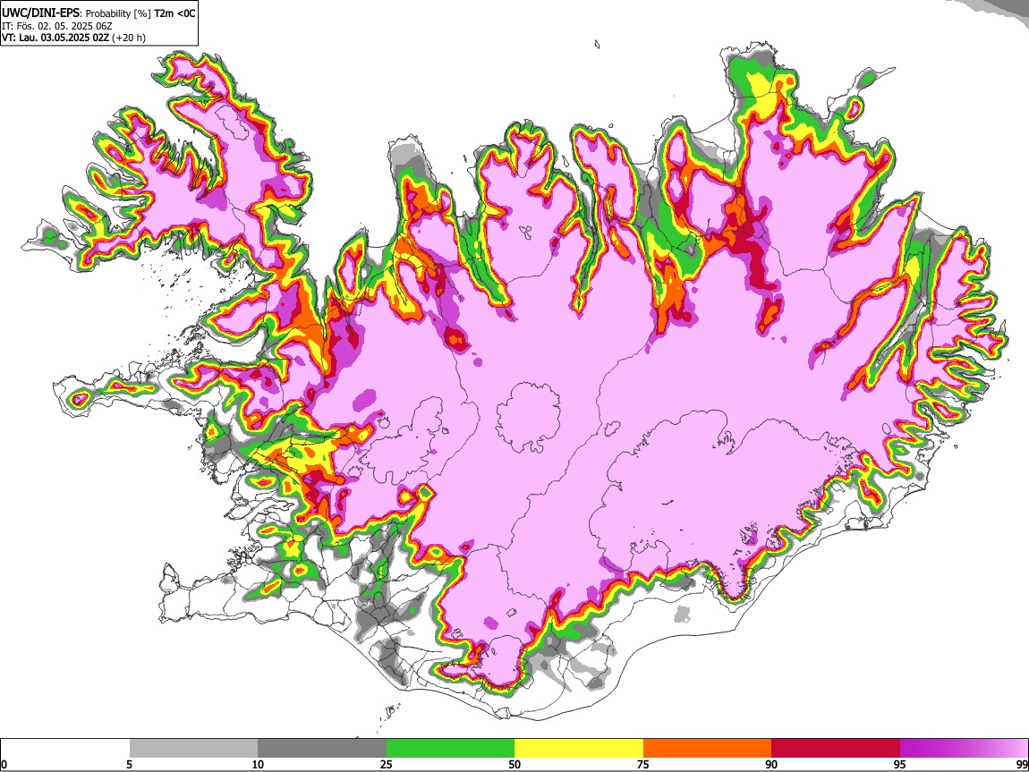Click the dark gray 10-25 legend segment

322,749
